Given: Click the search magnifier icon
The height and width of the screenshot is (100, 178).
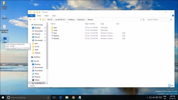Looking at the screenshot, I should click(171, 20).
